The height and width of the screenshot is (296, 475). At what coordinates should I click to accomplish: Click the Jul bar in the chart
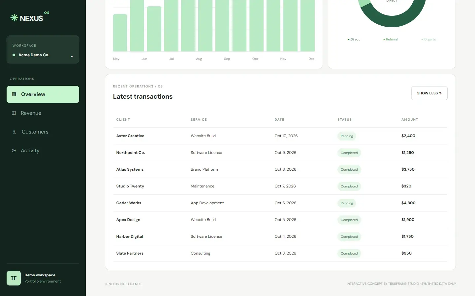pos(171,26)
